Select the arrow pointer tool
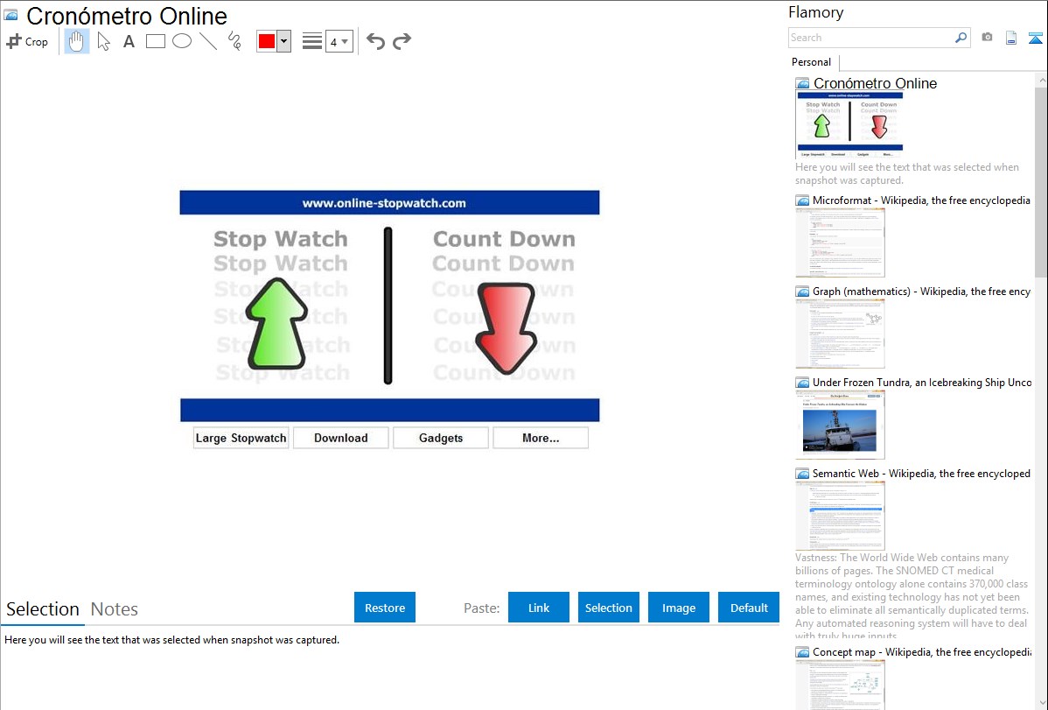This screenshot has width=1048, height=710. click(x=103, y=41)
